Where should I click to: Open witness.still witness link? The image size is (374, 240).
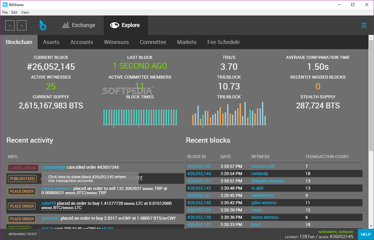coord(263,166)
